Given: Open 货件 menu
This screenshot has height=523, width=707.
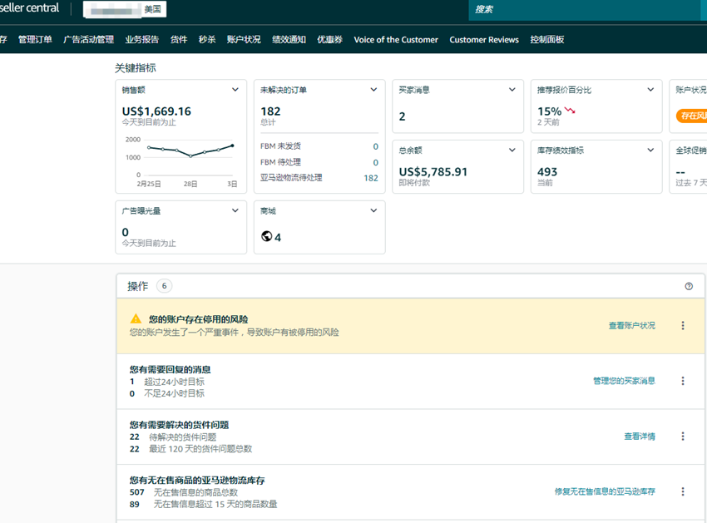Looking at the screenshot, I should point(179,40).
